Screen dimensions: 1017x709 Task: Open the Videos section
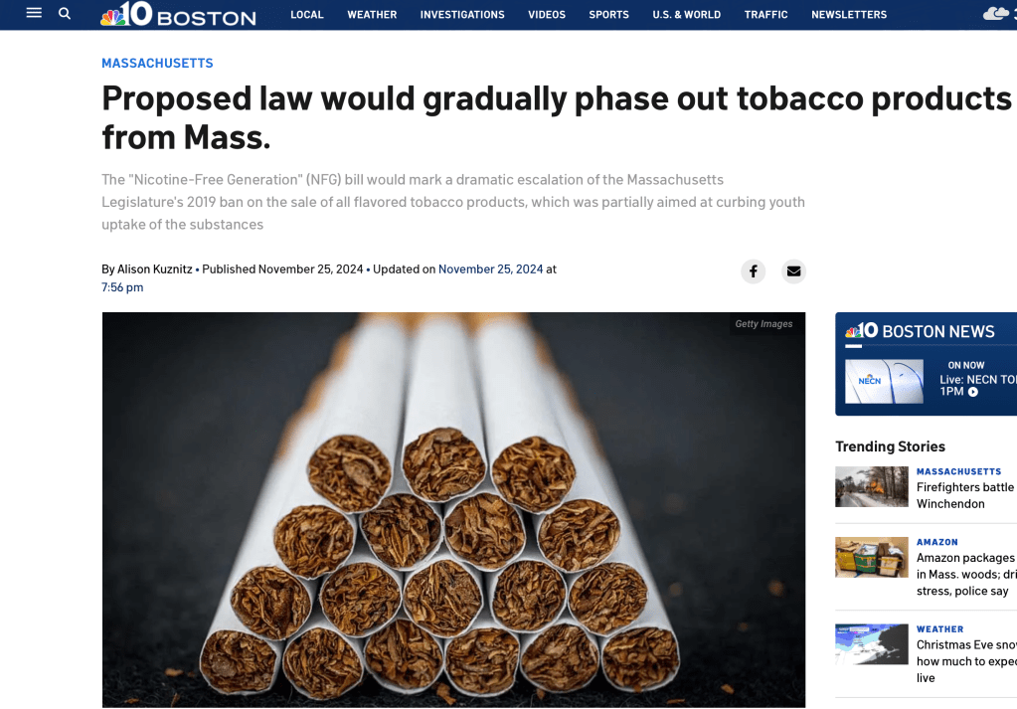coord(547,15)
